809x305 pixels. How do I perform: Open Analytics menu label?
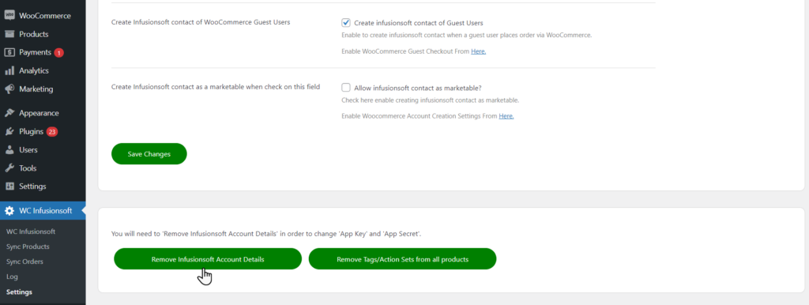pos(33,70)
